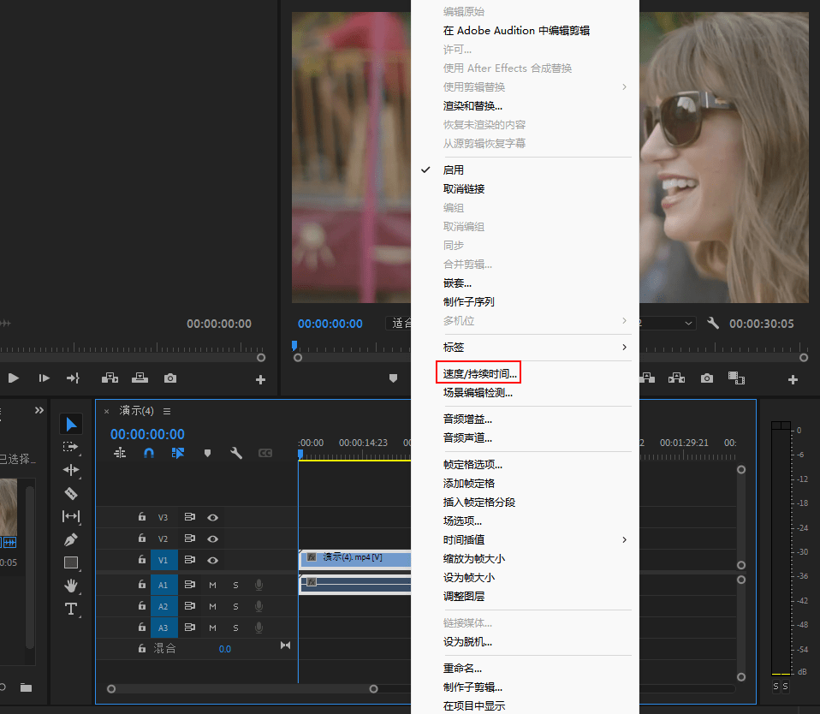This screenshot has width=820, height=714.
Task: Mute the A1 audio track
Action: pos(212,585)
